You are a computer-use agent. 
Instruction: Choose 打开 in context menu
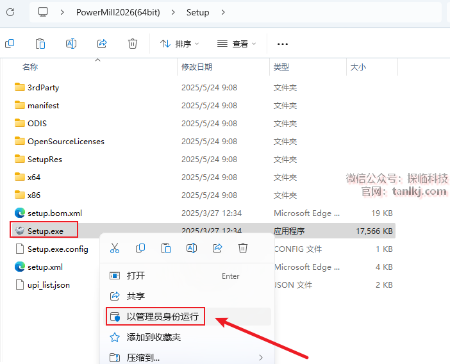187,276
